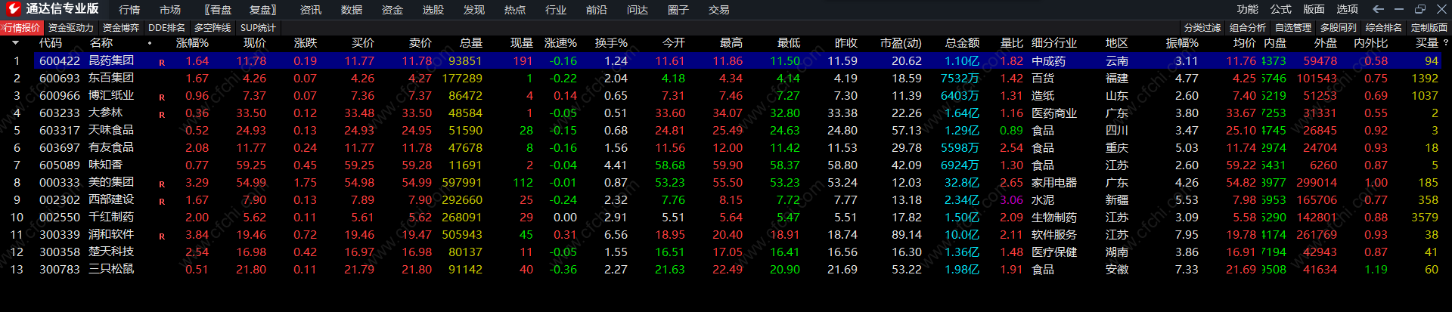Open the 资讯 menu

click(311, 10)
